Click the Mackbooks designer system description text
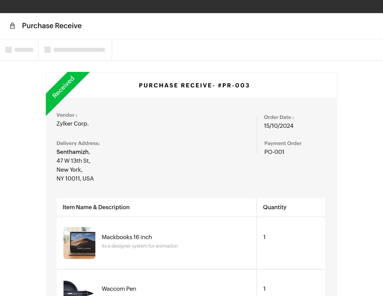 140,246
